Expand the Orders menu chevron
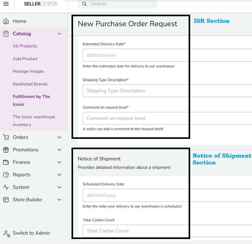The width and height of the screenshot is (252, 244). point(59,137)
